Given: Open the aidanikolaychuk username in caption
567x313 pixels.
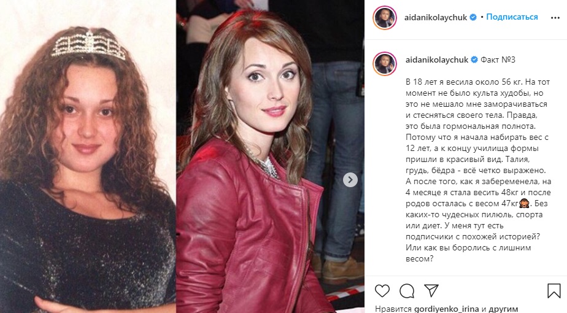Looking at the screenshot, I should 436,60.
